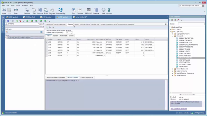Screen dimensions: 207x116
Task: Switch to the Editor Untitled12 document tab
Action: pos(80,17)
